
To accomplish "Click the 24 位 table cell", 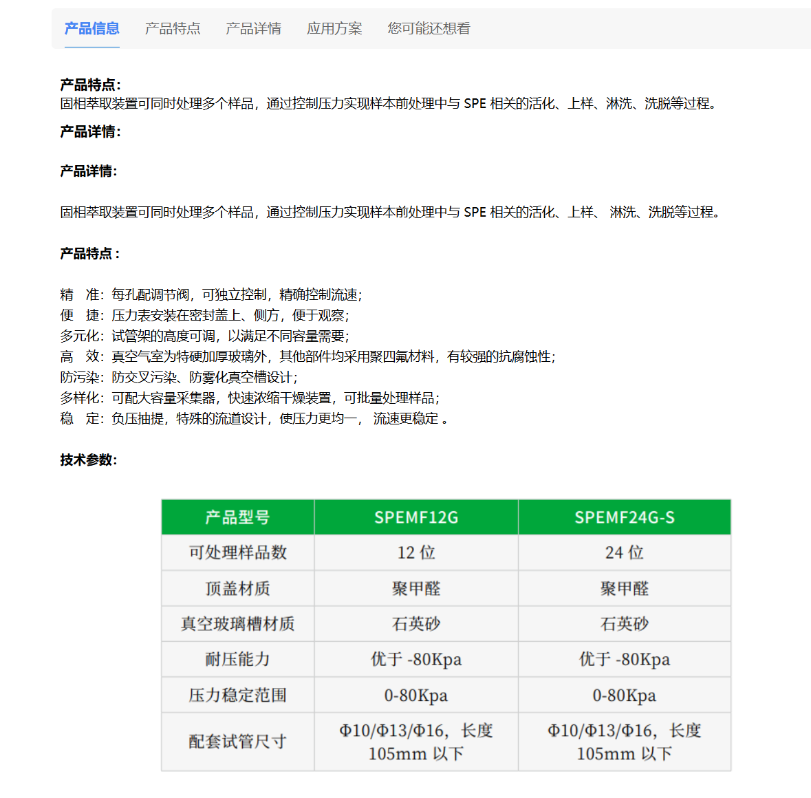I will click(x=624, y=552).
